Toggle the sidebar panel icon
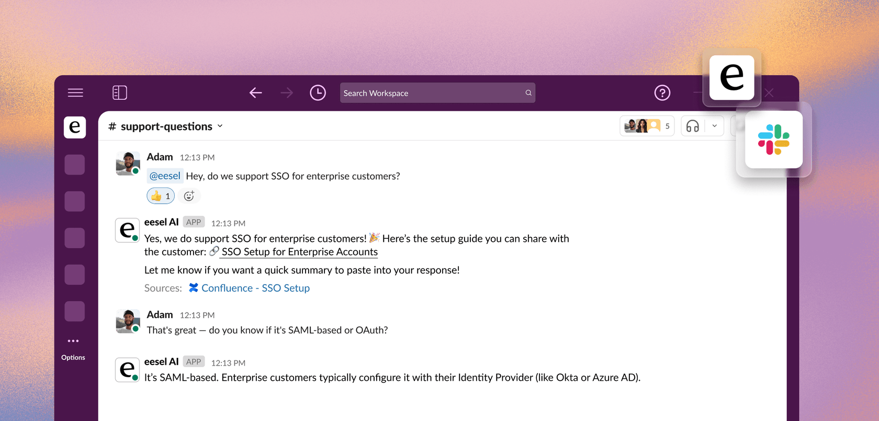This screenshot has height=421, width=879. tap(120, 93)
